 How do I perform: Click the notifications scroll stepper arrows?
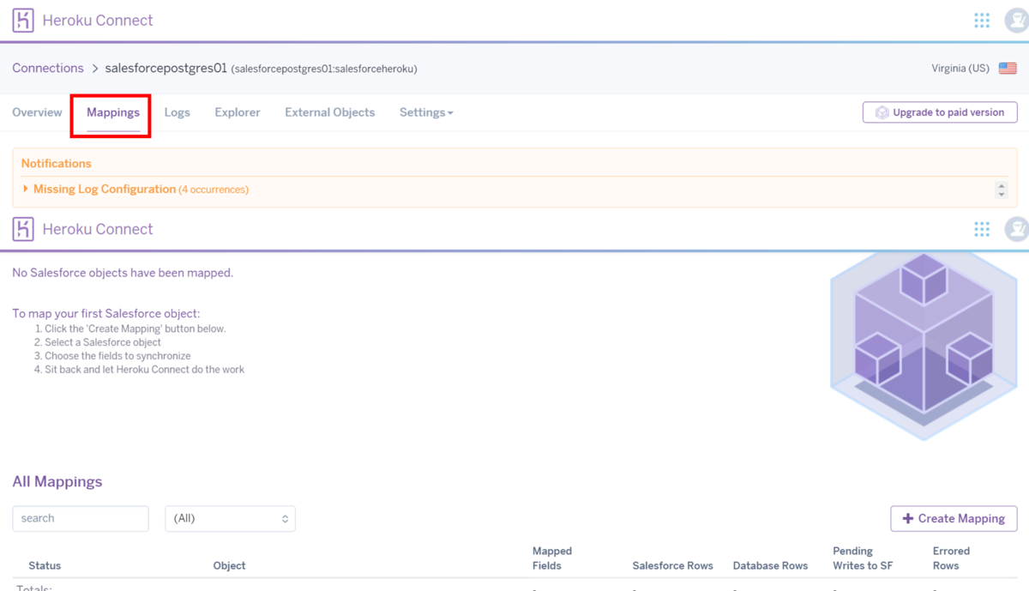coord(1002,190)
